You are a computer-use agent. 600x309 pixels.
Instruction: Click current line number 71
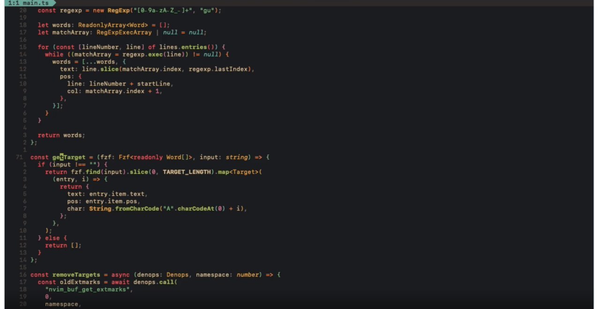pyautogui.click(x=19, y=157)
